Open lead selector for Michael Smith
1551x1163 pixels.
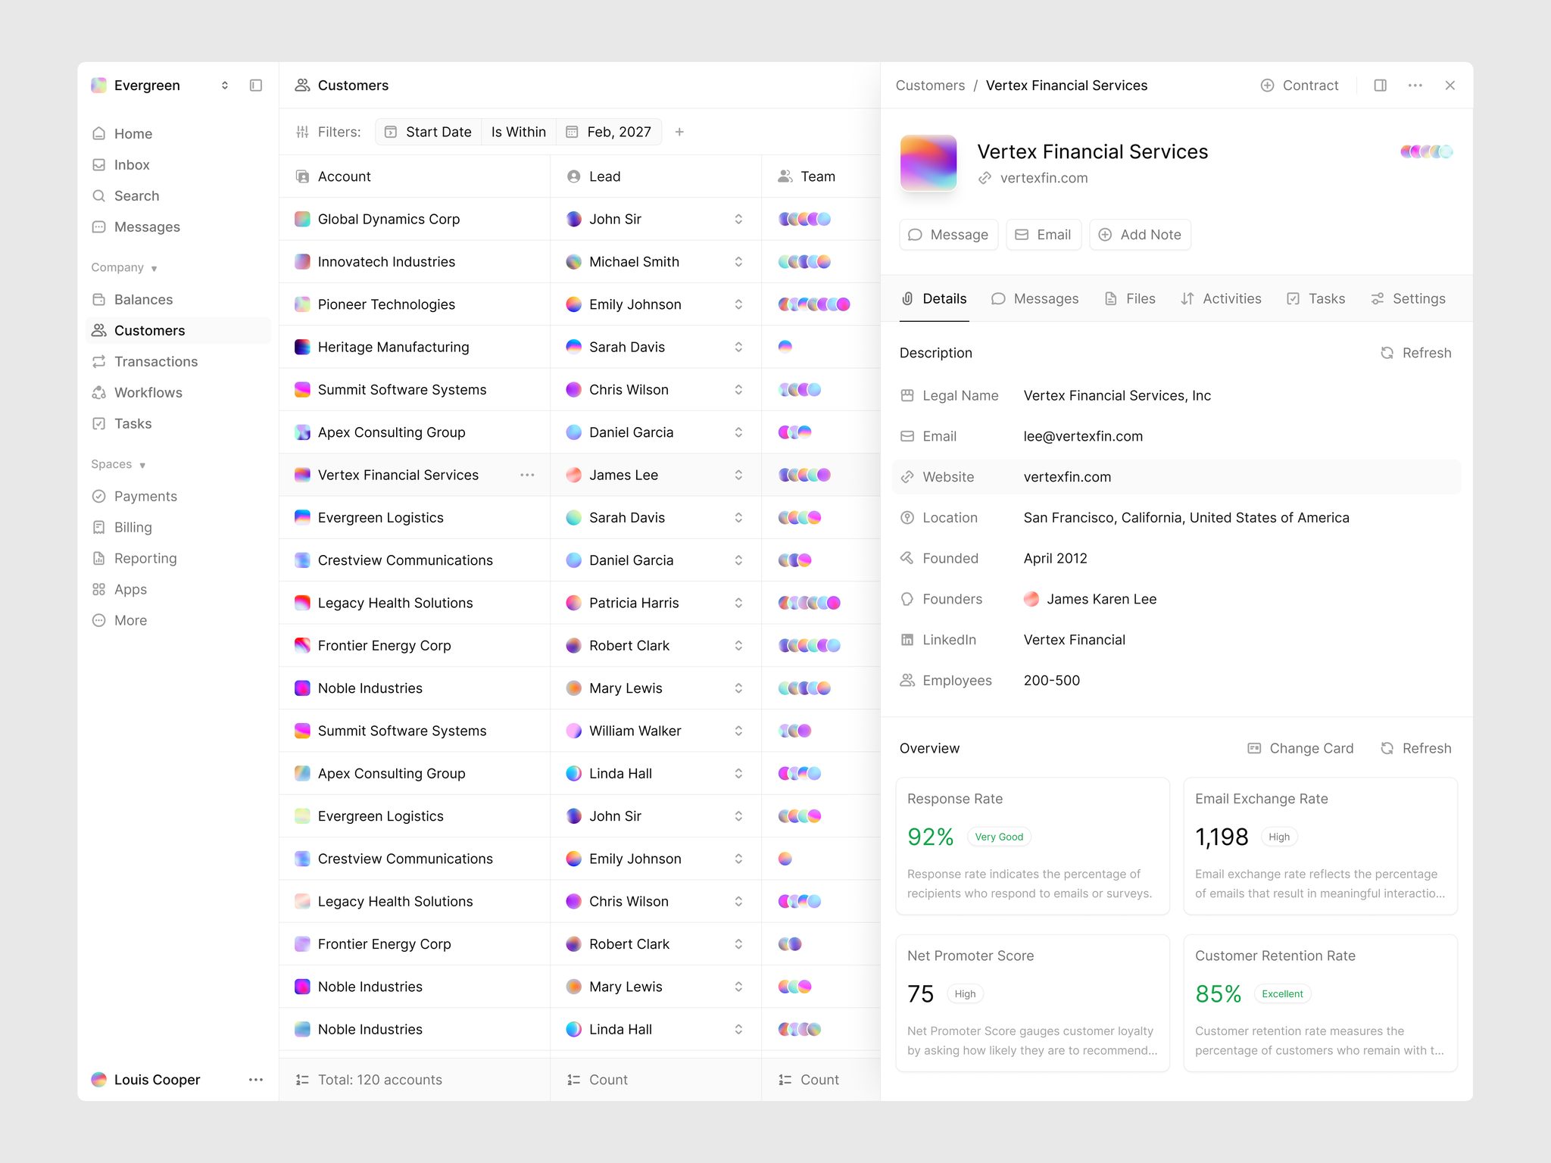738,262
